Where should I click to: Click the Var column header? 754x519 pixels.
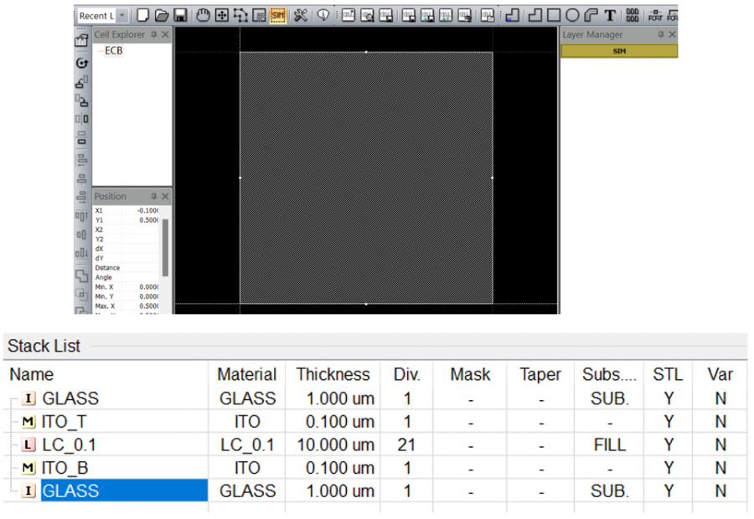coord(720,374)
